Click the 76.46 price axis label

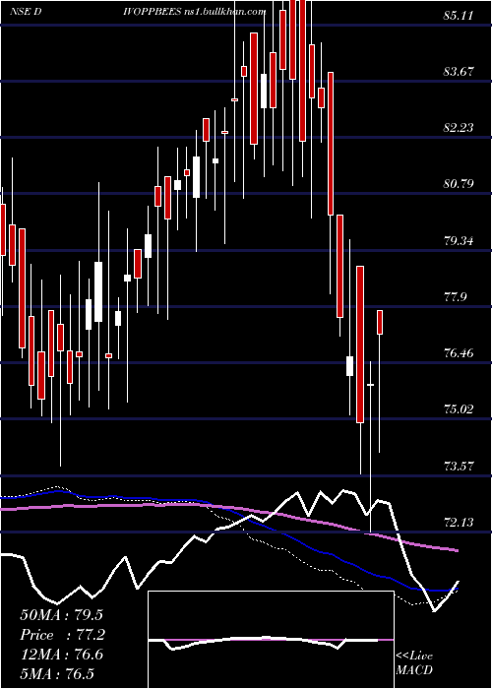tap(459, 352)
